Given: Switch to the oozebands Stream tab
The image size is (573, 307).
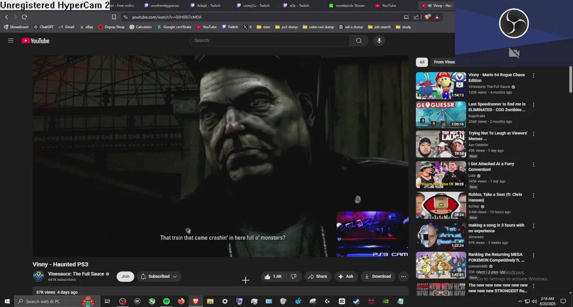Looking at the screenshot, I should 347,6.
